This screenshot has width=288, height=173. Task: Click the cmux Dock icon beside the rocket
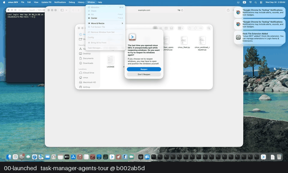[112, 157]
